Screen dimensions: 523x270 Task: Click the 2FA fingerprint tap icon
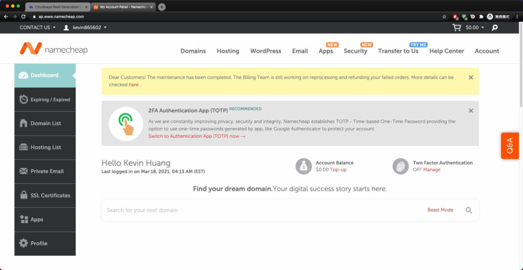[x=126, y=124]
